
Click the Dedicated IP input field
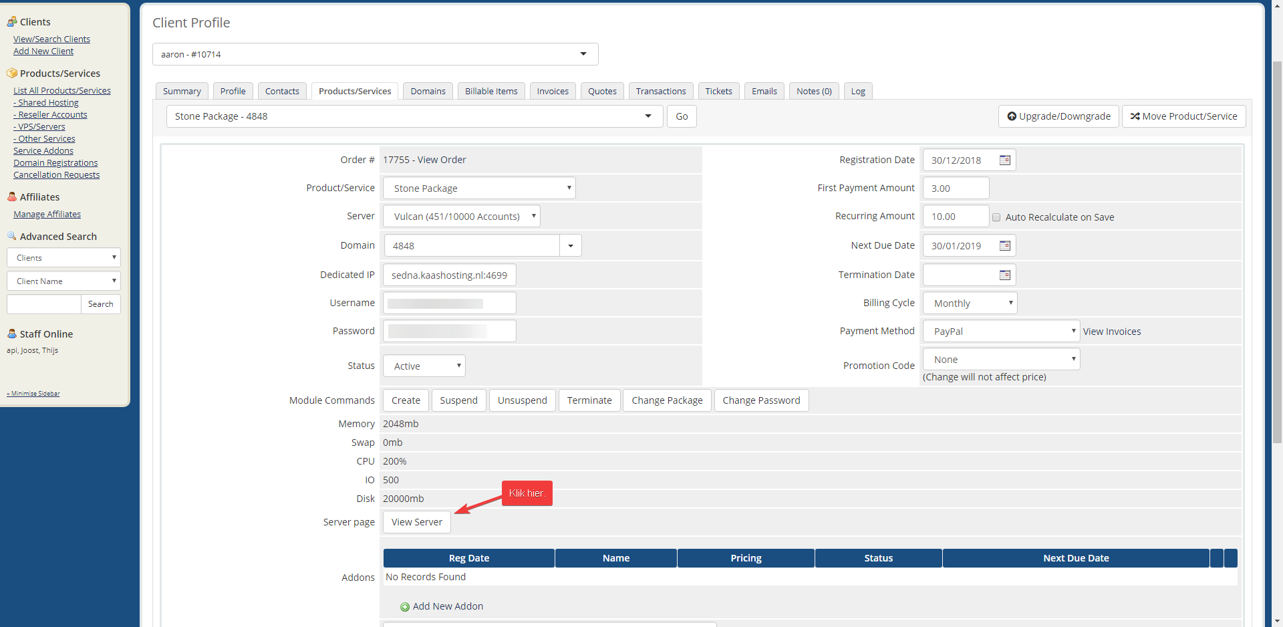click(x=449, y=275)
